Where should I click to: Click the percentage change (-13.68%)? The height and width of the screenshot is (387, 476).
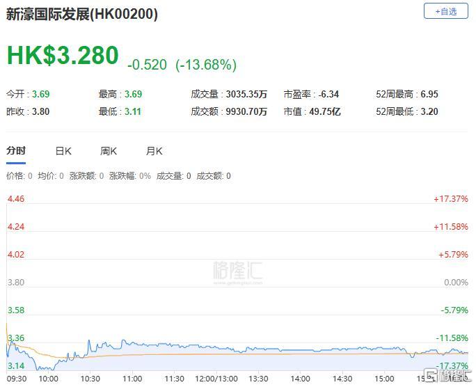pyautogui.click(x=206, y=65)
